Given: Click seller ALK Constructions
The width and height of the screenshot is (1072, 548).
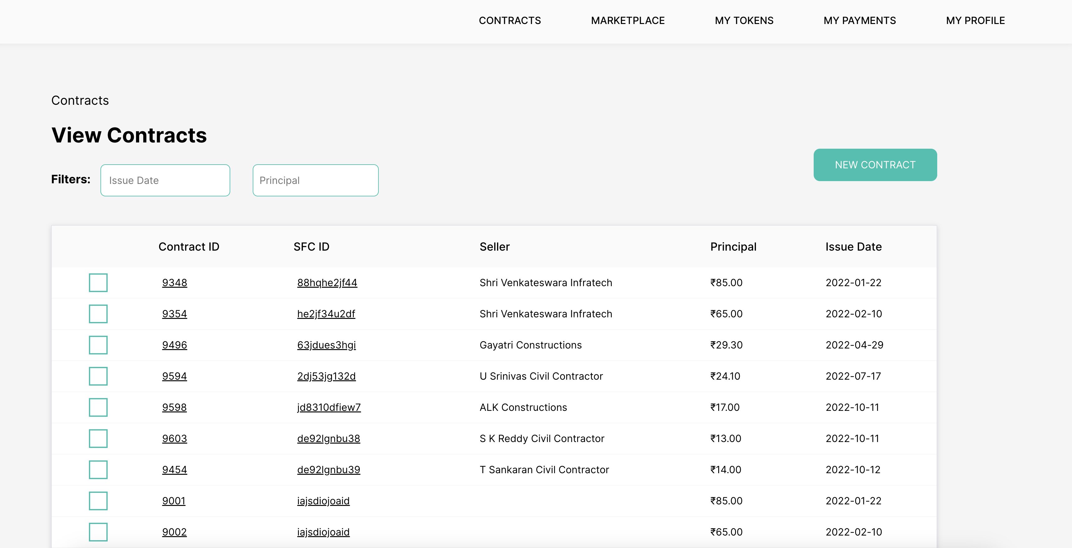Looking at the screenshot, I should pos(523,407).
